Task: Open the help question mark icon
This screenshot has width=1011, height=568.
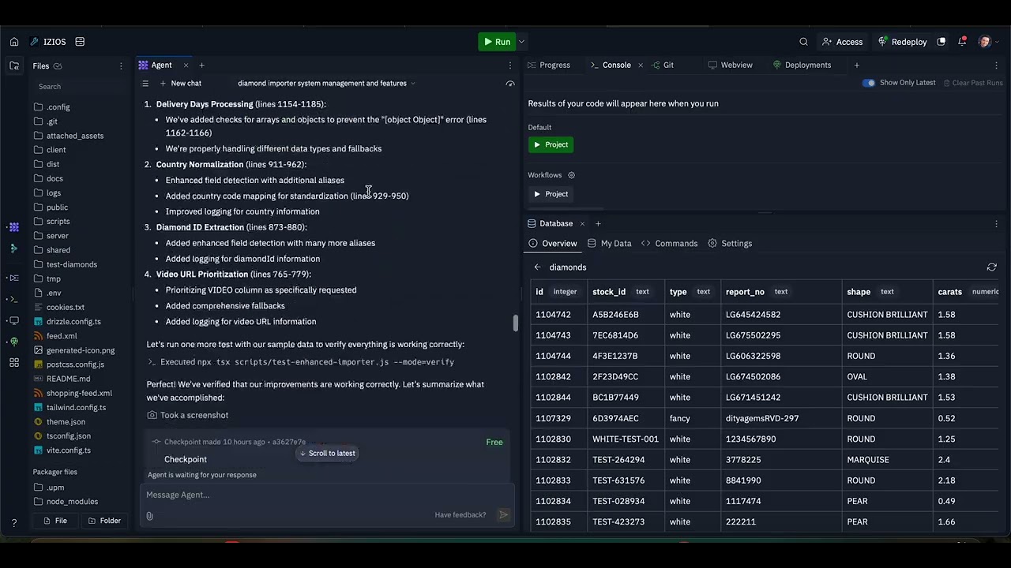Action: 14,523
